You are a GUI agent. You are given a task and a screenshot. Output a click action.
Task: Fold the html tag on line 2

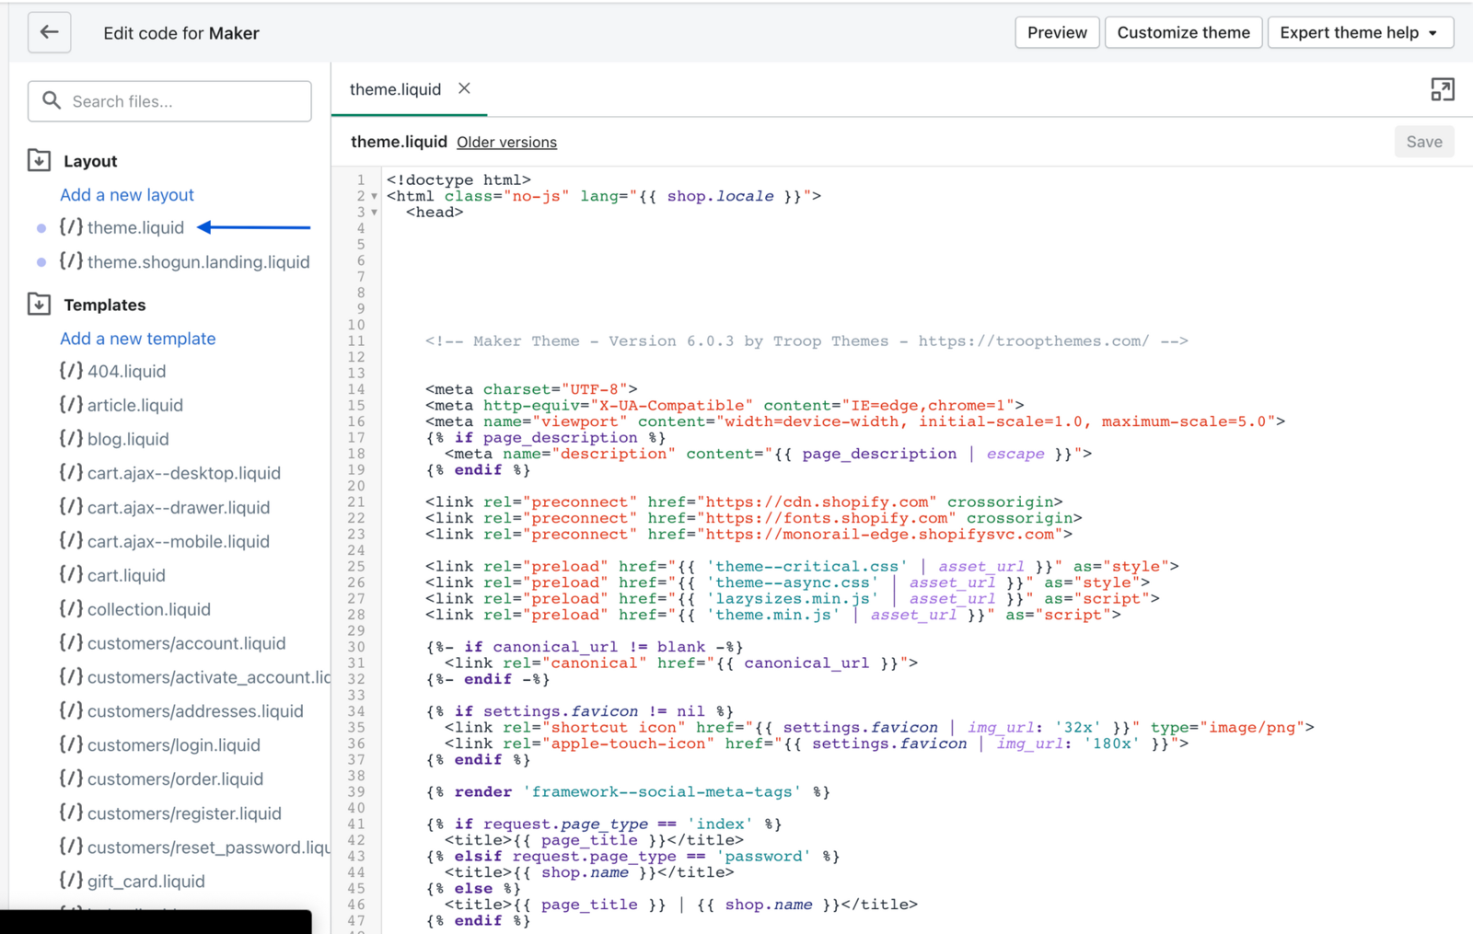(x=374, y=197)
